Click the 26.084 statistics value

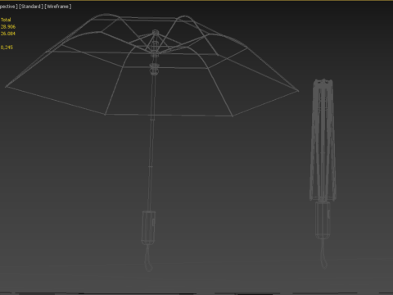(x=8, y=34)
